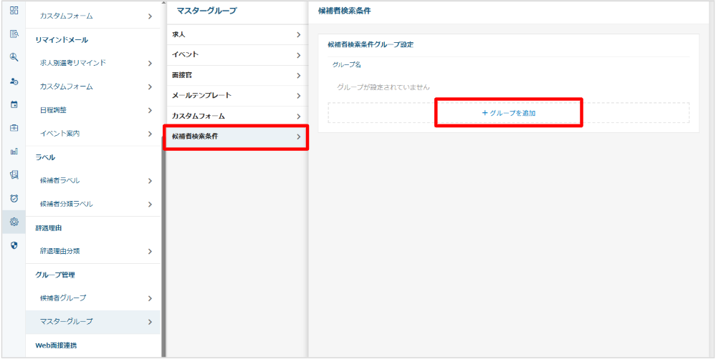Open 候補者検索条件 in master group list
716x359 pixels.
236,136
